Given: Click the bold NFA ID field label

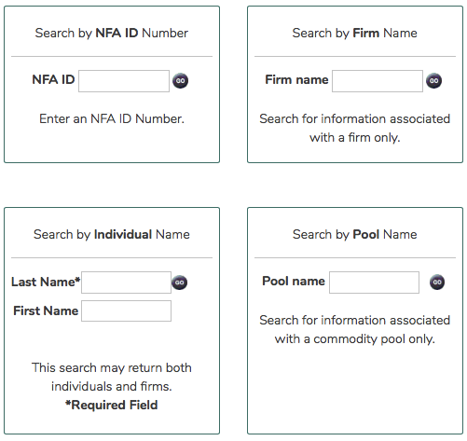Looking at the screenshot, I should [53, 79].
